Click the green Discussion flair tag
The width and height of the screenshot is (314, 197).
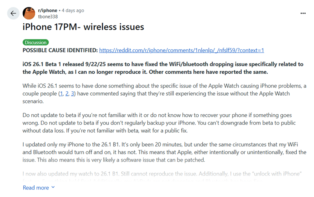click(36, 42)
